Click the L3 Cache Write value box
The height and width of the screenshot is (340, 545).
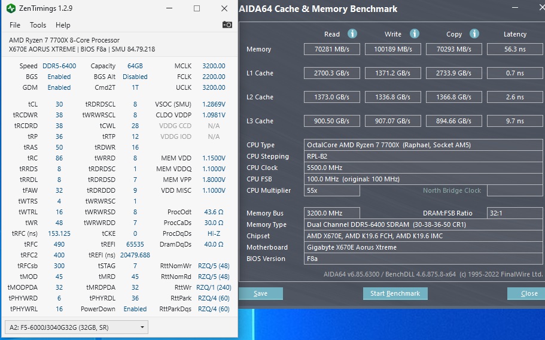(393, 121)
